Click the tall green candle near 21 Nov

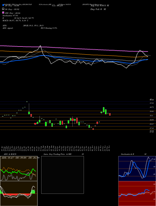[x=104, y=110]
